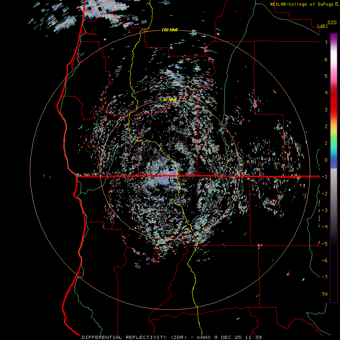This screenshot has height=340, width=340.
Task: Click the NEXLAB-College of DuPage label
Action: 302,4
